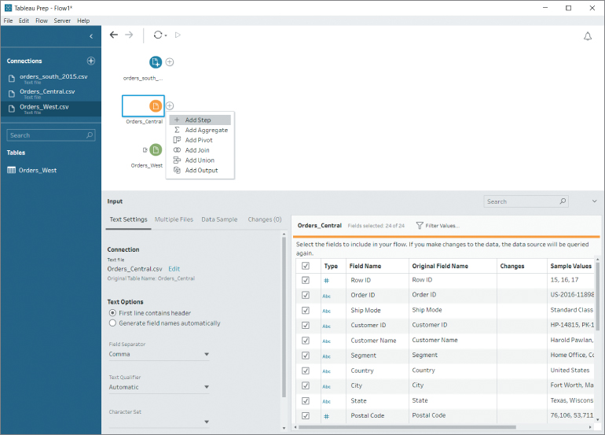Click the undo back arrow in the toolbar
Image resolution: width=605 pixels, height=435 pixels.
(x=113, y=35)
